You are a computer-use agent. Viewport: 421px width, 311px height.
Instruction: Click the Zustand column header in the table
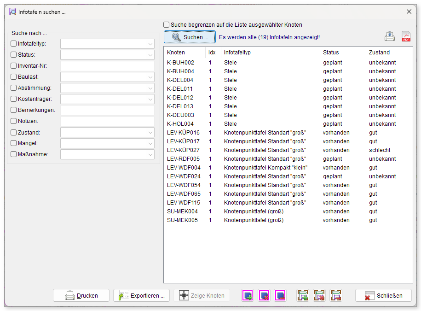[389, 53]
